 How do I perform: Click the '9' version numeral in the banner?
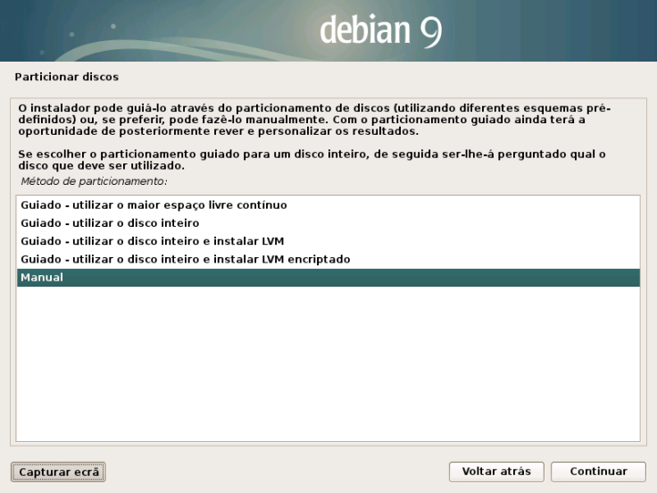click(429, 31)
